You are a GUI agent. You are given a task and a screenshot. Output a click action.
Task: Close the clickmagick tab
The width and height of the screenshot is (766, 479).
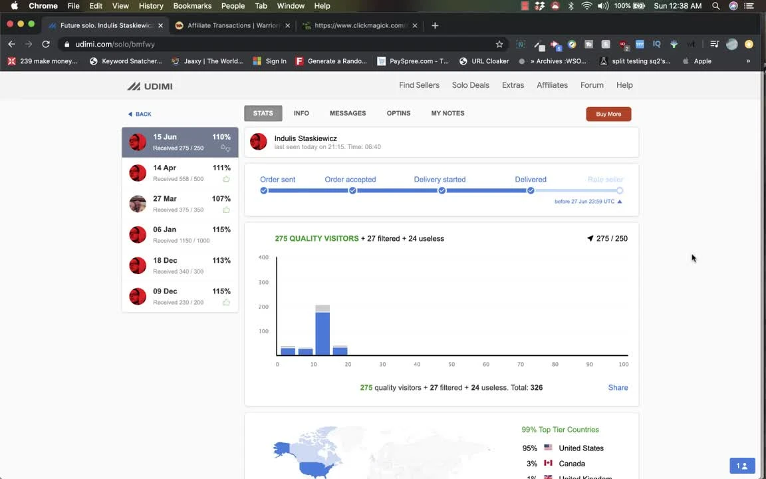(x=415, y=25)
